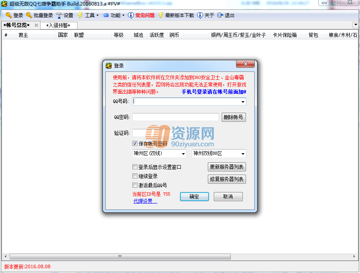The height and width of the screenshot is (273, 360).
Task: Sort by the 城池 column header
Action: tap(139, 35)
